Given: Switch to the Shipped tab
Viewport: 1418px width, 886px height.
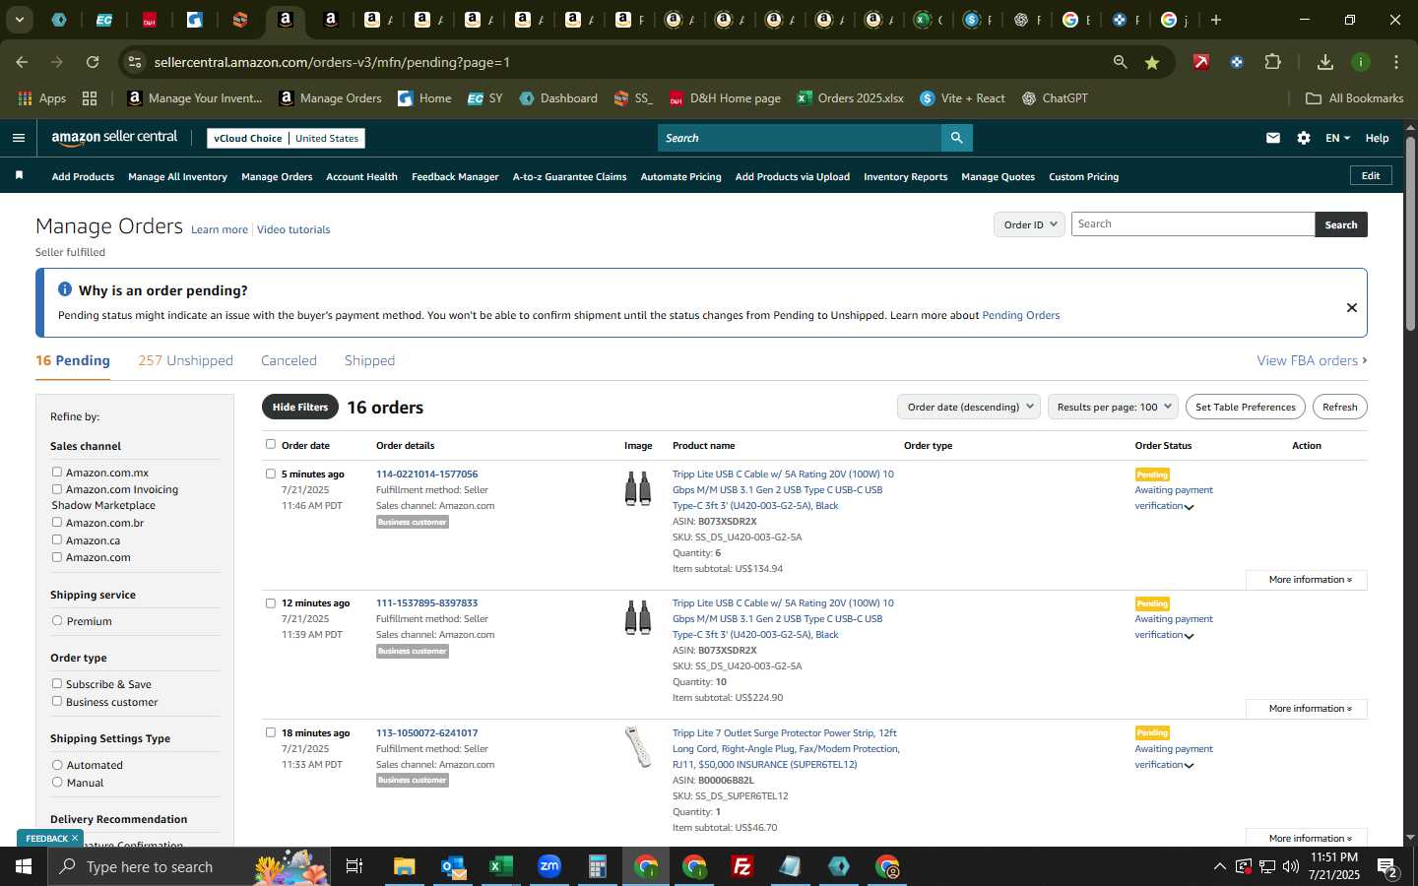Looking at the screenshot, I should click(x=369, y=360).
